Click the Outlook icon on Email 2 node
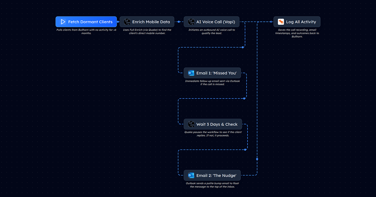The width and height of the screenshot is (376, 197). (x=191, y=175)
